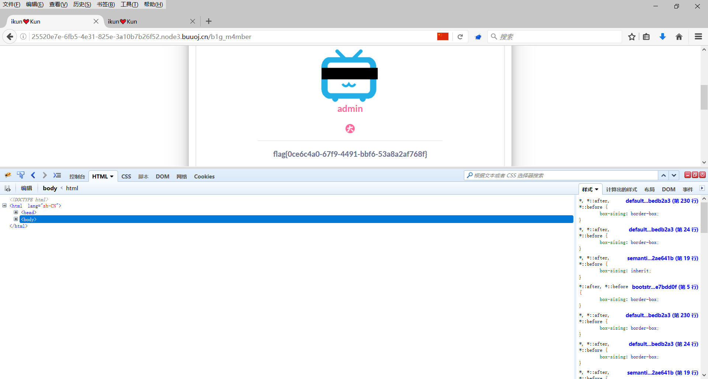This screenshot has height=379, width=708.
Task: Click the browser back arrow button
Action: tap(10, 36)
